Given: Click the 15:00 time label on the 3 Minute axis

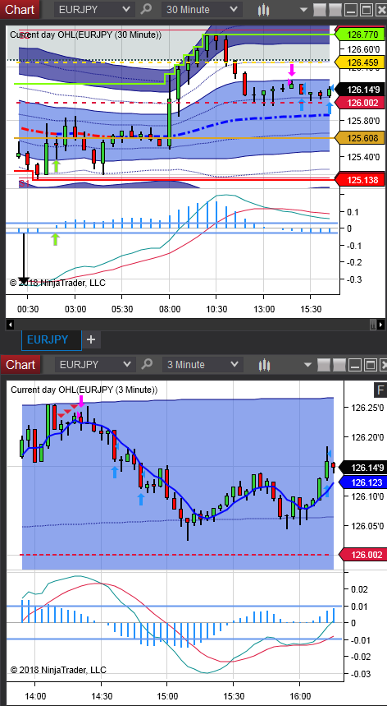Looking at the screenshot, I should (167, 695).
